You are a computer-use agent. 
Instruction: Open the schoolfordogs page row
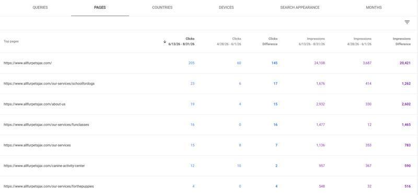tap(209, 84)
